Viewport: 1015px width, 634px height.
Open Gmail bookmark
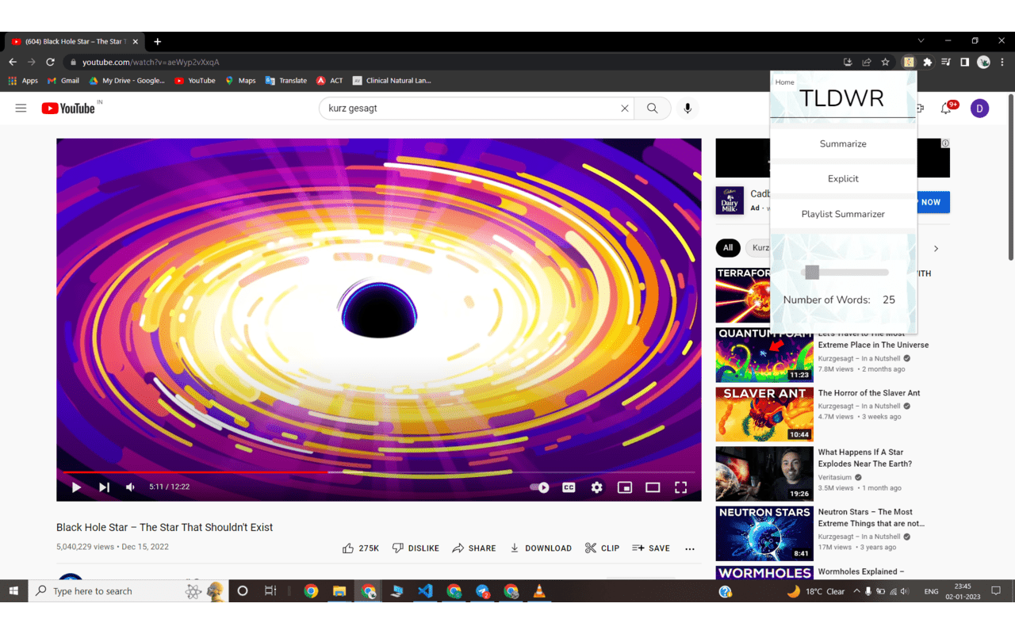(63, 81)
